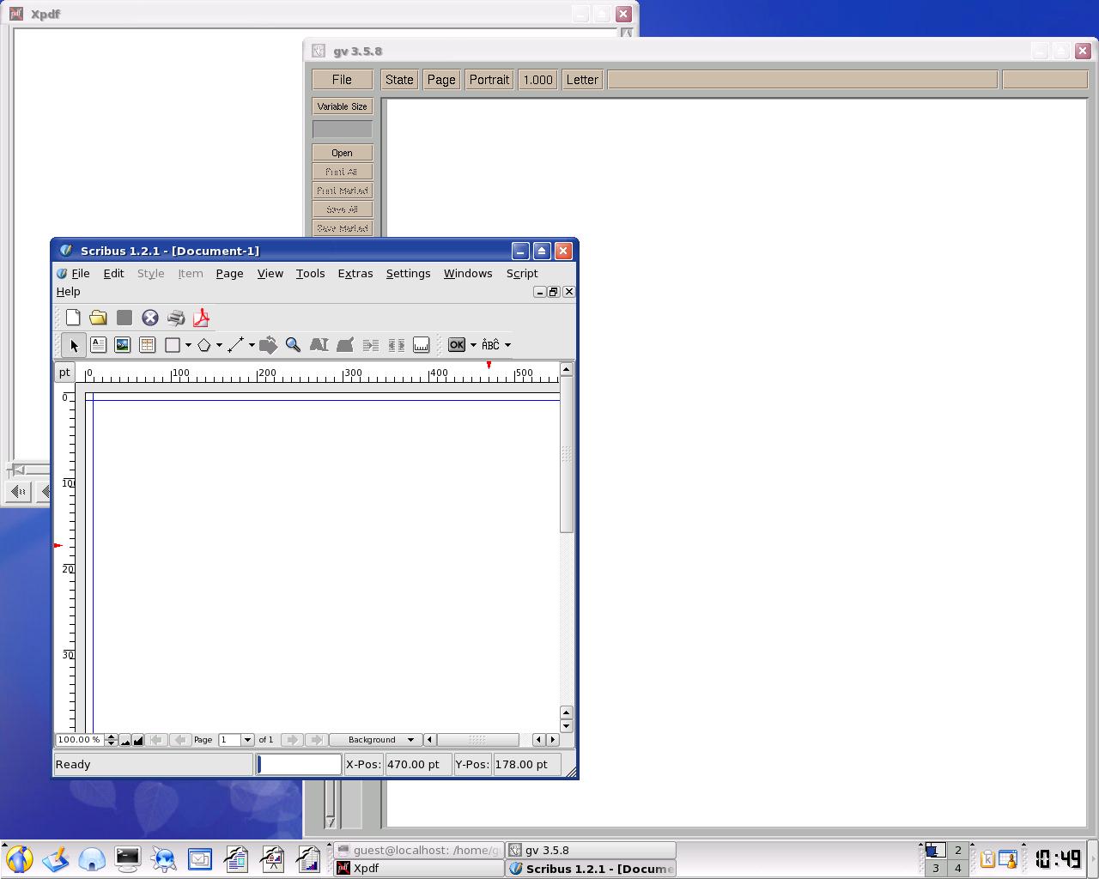This screenshot has height=879, width=1099.
Task: Create a new document in Scribus
Action: tap(73, 318)
